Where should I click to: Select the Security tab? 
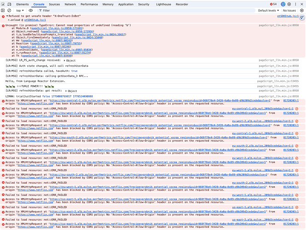point(144,4)
